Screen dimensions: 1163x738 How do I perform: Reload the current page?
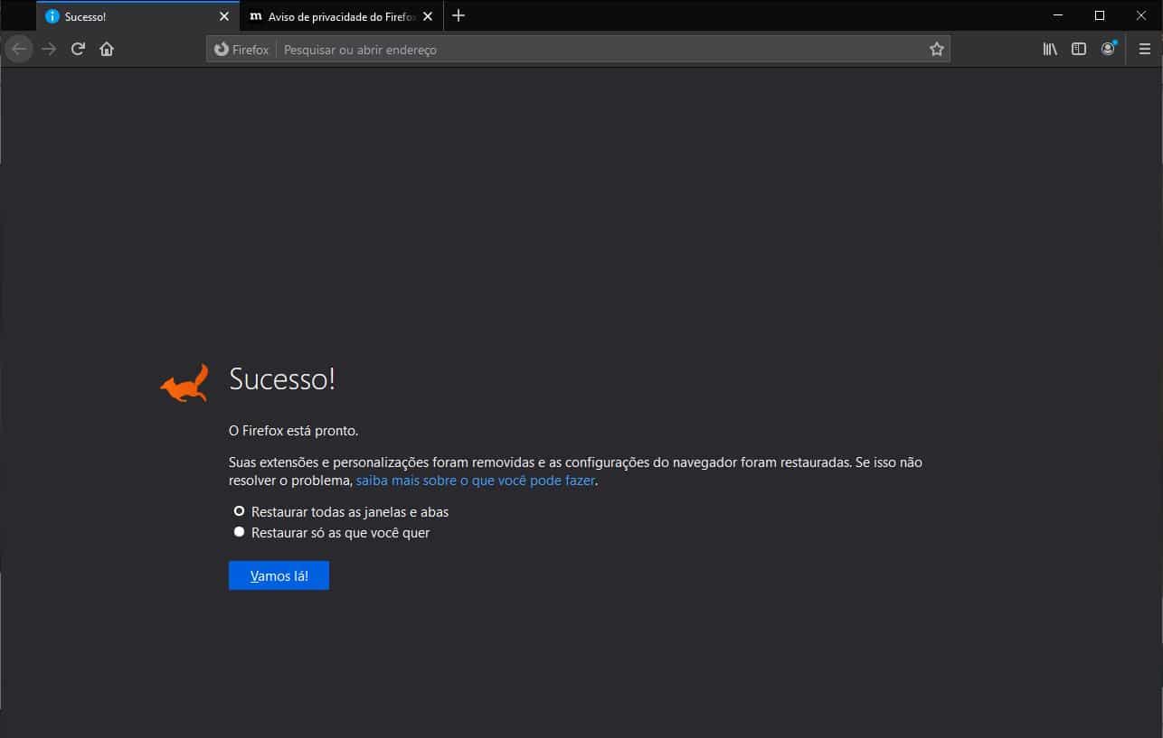tap(78, 49)
